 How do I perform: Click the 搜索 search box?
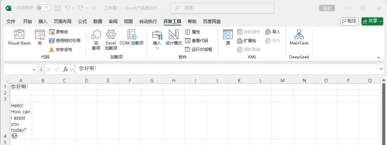point(222,8)
